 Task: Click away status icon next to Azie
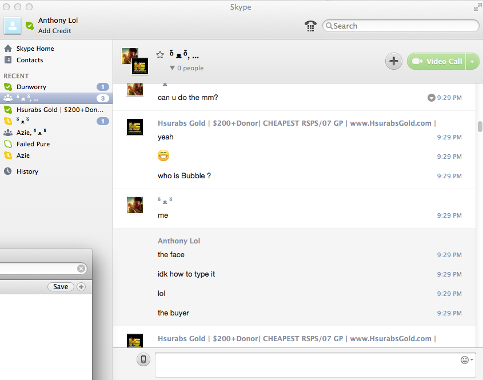pyautogui.click(x=8, y=155)
